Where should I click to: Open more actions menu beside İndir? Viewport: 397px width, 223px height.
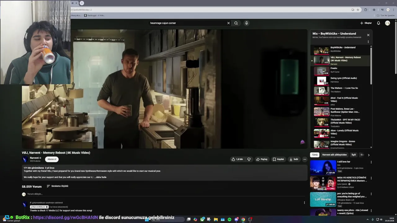305,159
